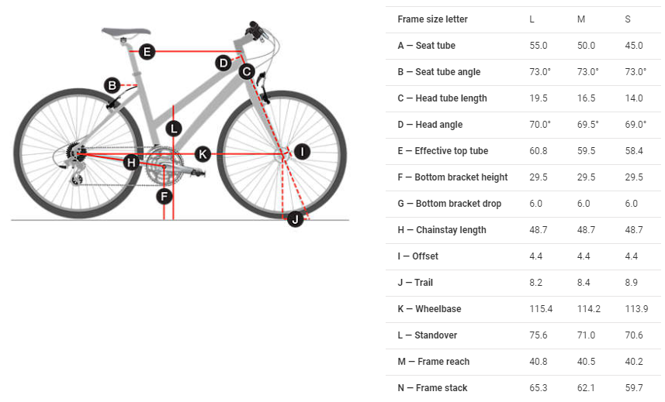Click the L standover marker
665x402 pixels.
click(x=174, y=129)
